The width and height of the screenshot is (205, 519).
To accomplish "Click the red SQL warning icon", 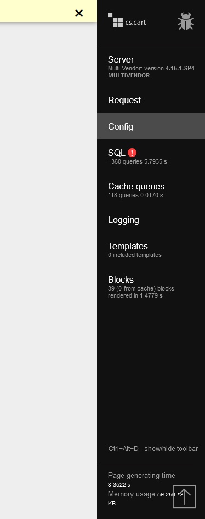I will 132,153.
